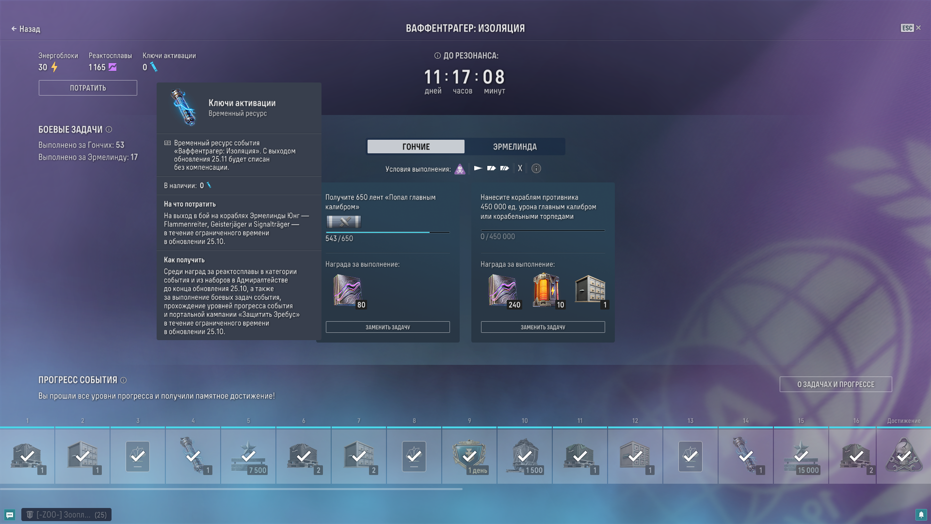Click the info icon before До резонанса

437,56
